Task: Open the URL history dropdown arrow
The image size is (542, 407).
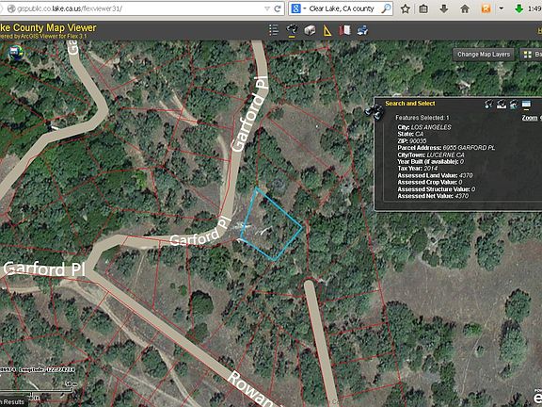Action: pyautogui.click(x=267, y=8)
